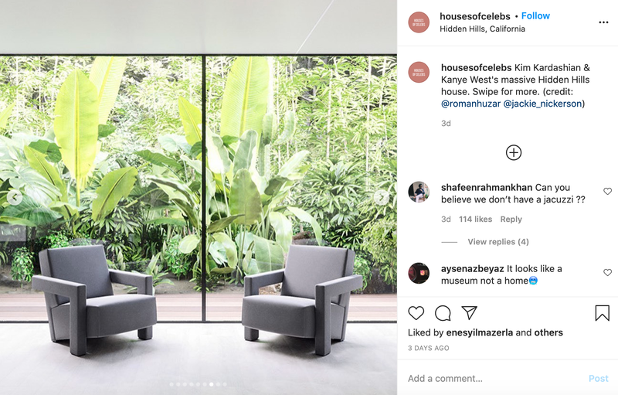The width and height of the screenshot is (618, 395).
Task: Load more comments with plus circle
Action: pos(514,152)
